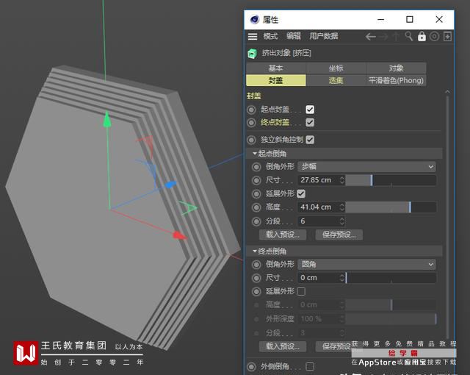This screenshot has width=470, height=375.
Task: Click the back arrow navigation icon
Action: tap(370, 37)
